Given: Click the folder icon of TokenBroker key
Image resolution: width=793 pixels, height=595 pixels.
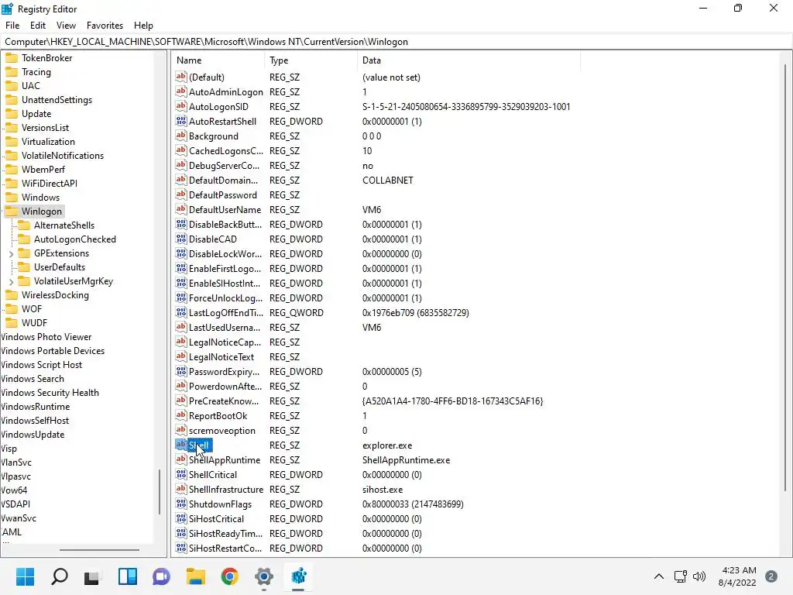Looking at the screenshot, I should coord(12,57).
